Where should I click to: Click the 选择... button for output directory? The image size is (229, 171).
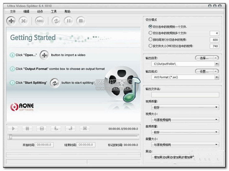point(207,58)
